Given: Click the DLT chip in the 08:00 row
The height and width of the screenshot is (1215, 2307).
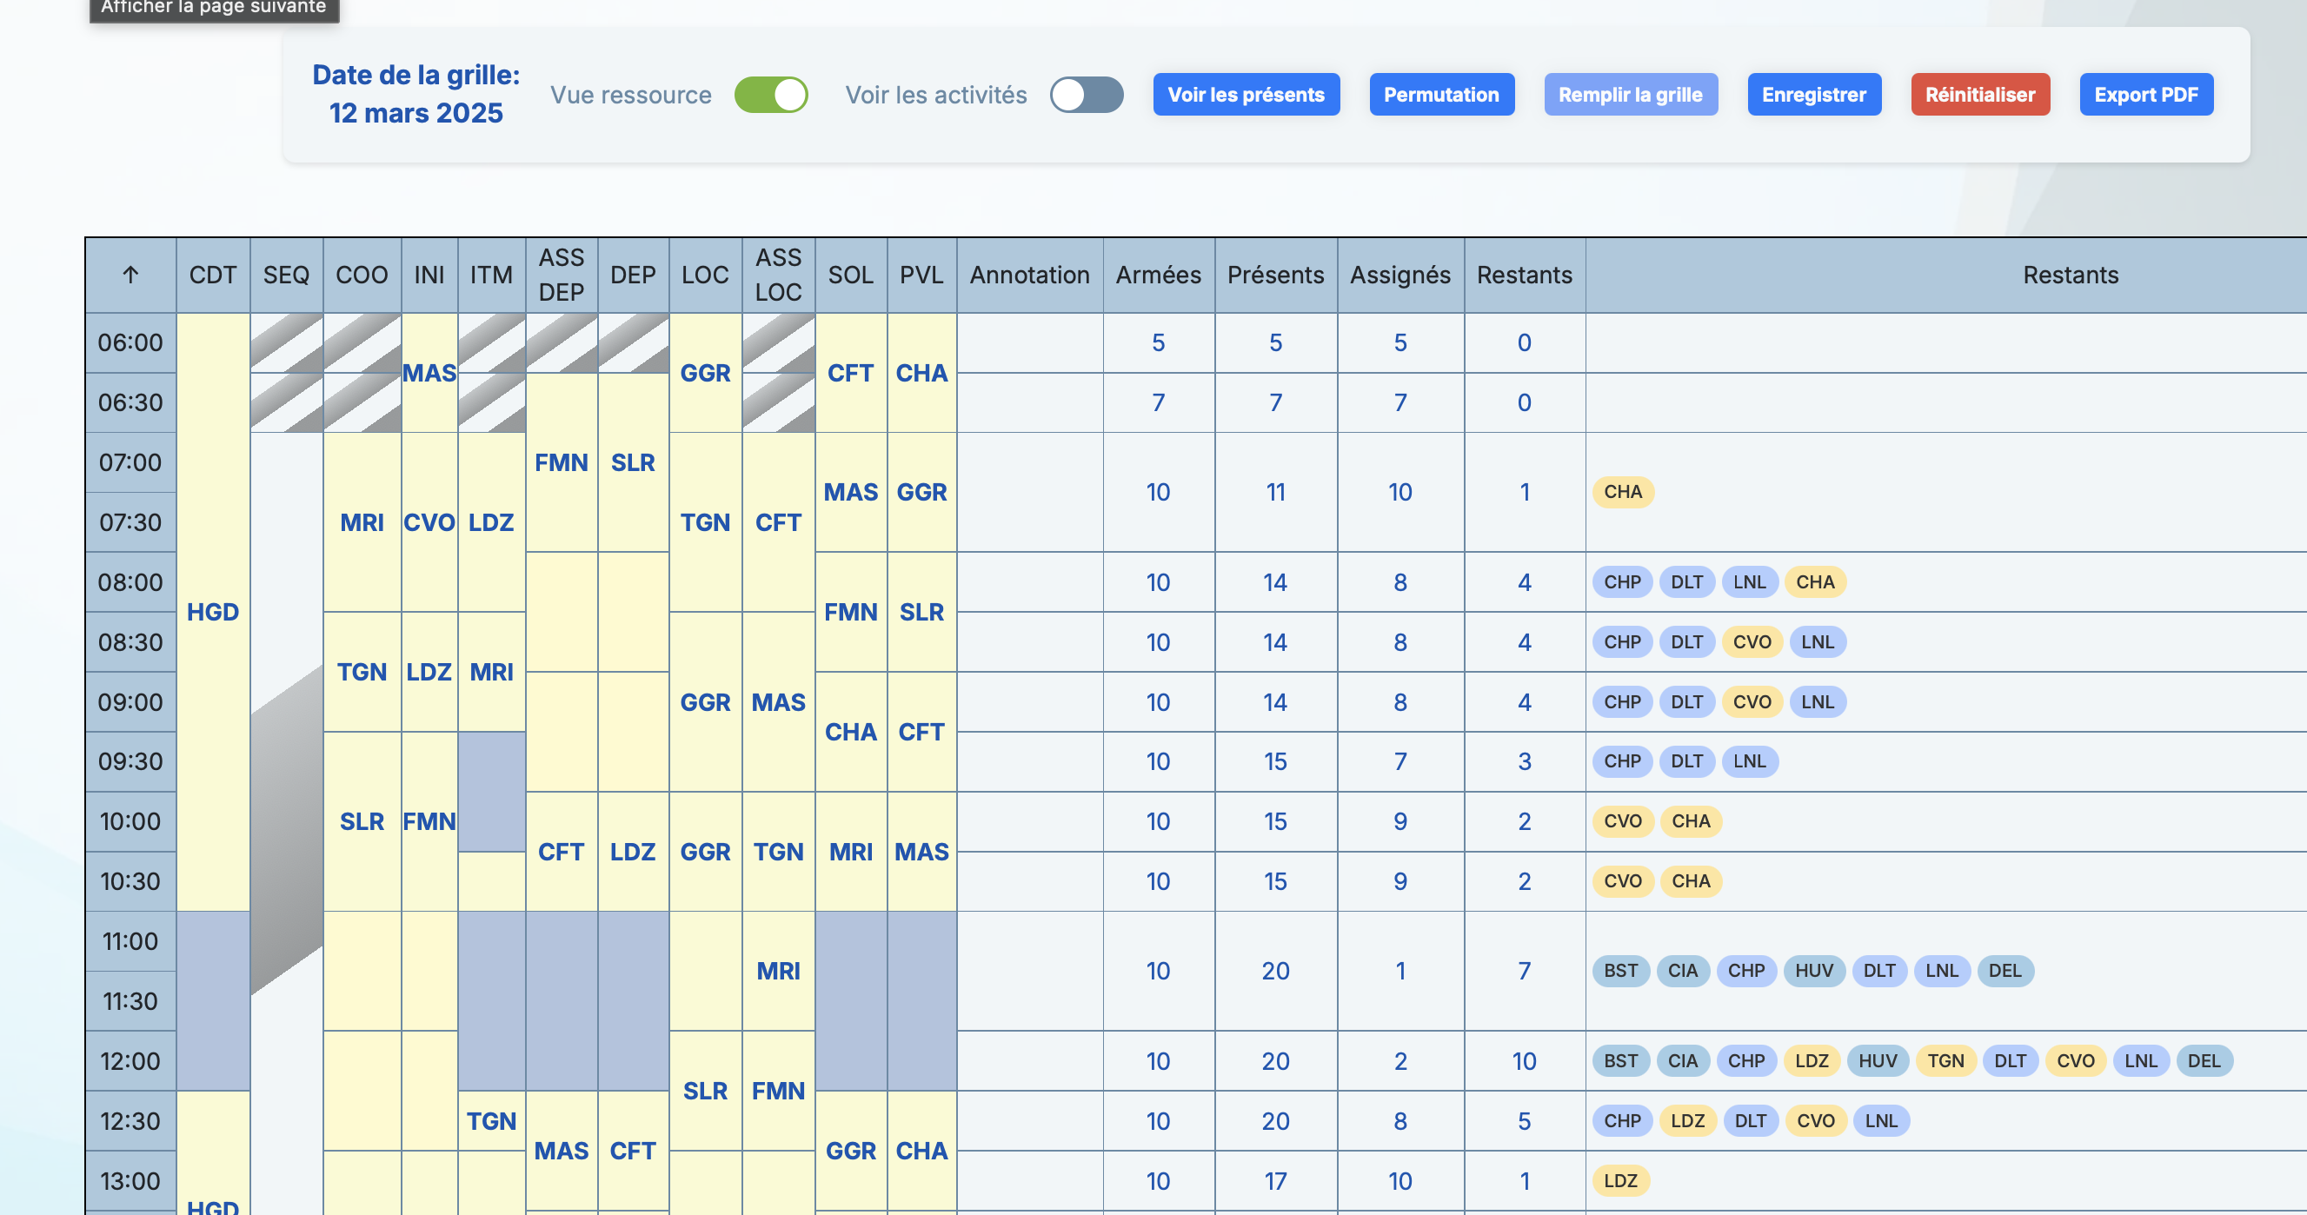Looking at the screenshot, I should 1686,582.
